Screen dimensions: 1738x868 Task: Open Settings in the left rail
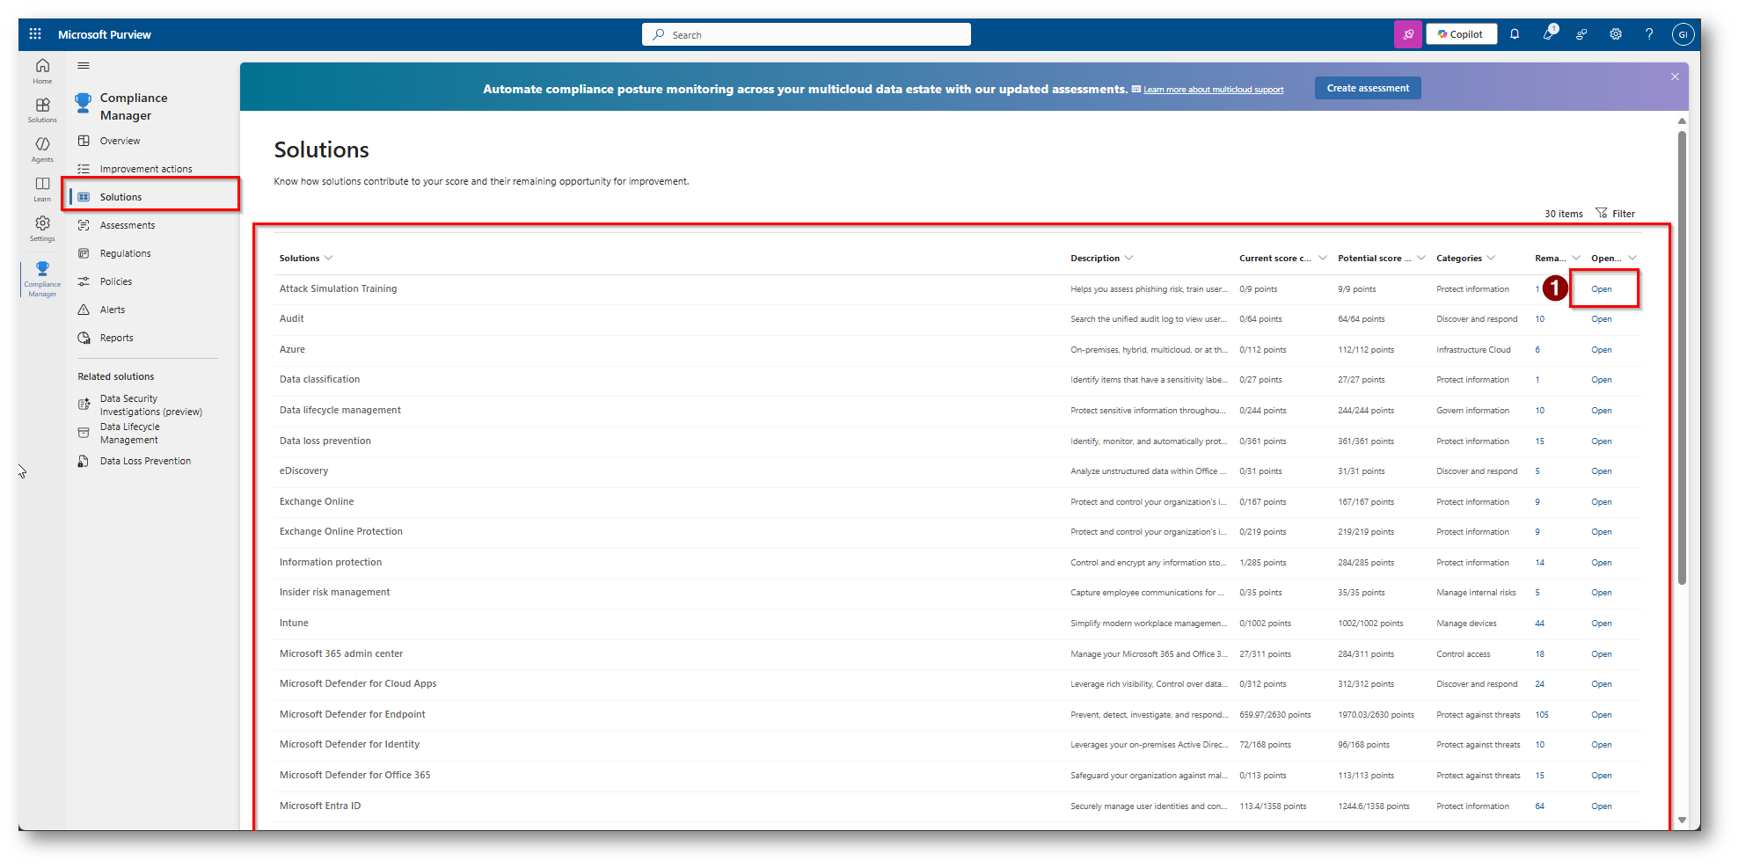pos(42,229)
